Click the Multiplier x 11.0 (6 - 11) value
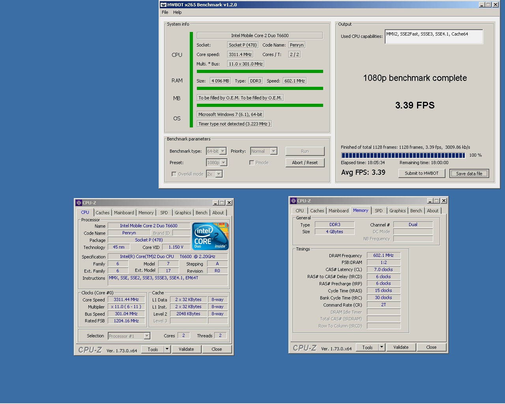The width and height of the screenshot is (505, 404). point(126,307)
